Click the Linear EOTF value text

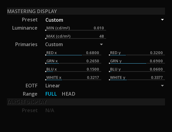pyautogui.click(x=53, y=86)
